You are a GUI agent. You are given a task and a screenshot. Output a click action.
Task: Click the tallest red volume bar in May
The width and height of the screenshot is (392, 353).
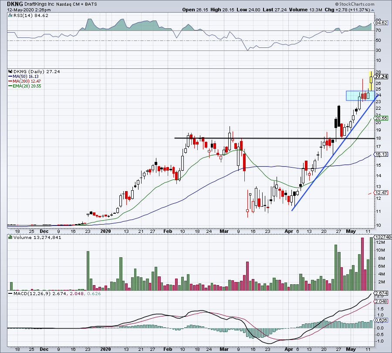[362, 264]
